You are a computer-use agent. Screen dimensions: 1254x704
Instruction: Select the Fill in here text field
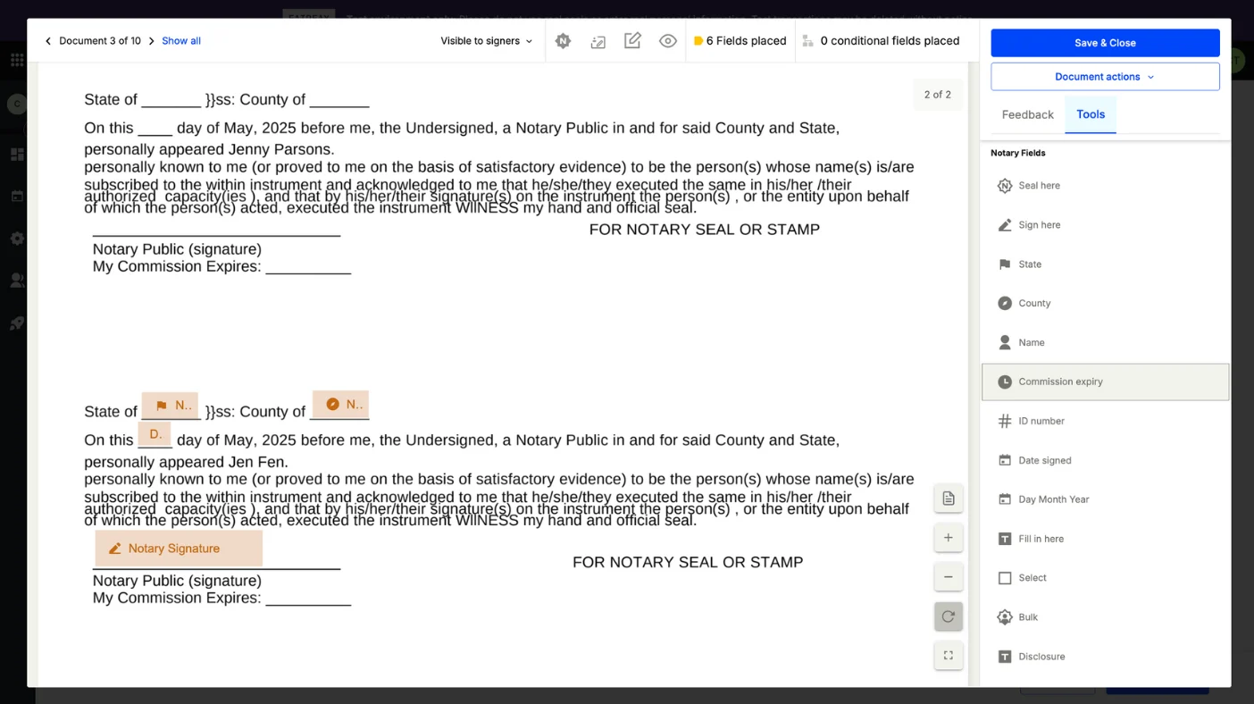pyautogui.click(x=1105, y=539)
